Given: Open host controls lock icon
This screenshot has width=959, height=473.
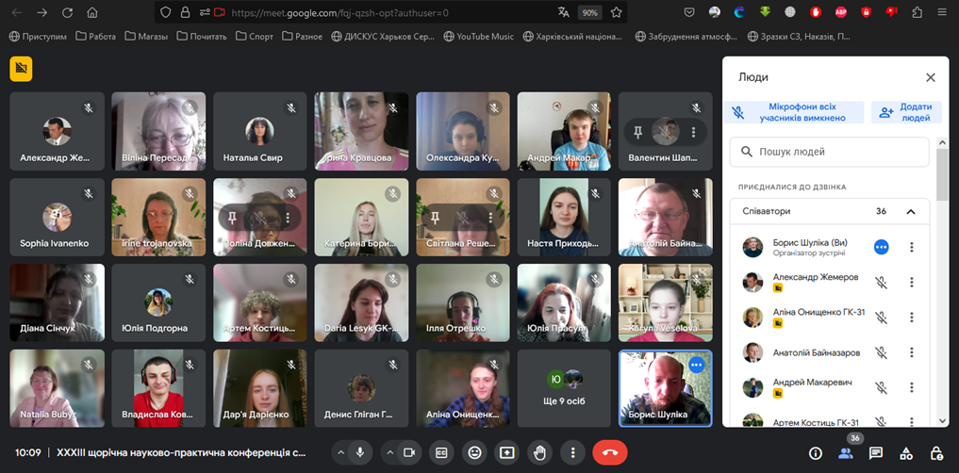Looking at the screenshot, I should 936,453.
